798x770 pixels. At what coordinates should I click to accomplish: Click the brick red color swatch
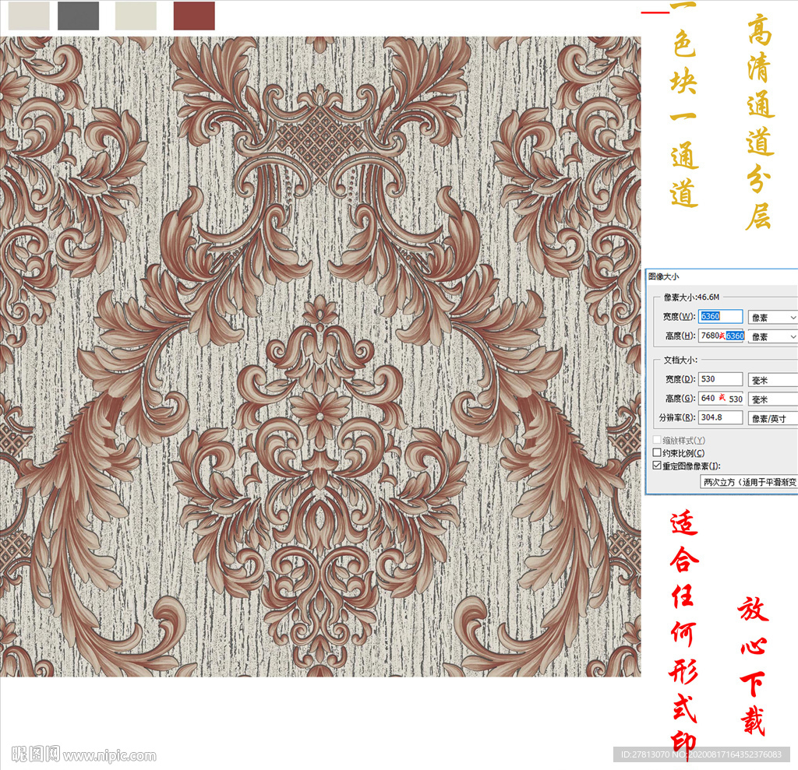click(194, 16)
